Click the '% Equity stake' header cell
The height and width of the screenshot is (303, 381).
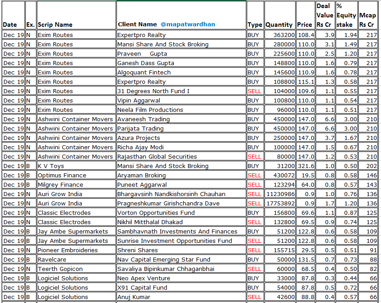click(x=347, y=15)
